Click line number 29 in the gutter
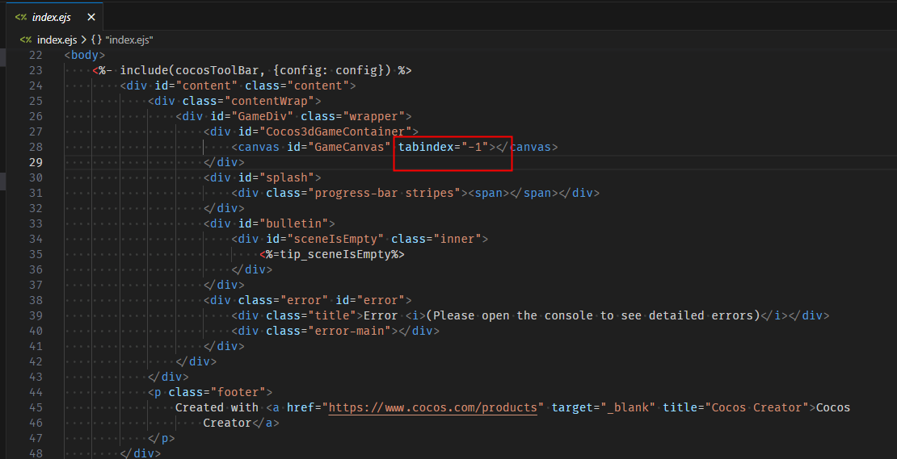This screenshot has height=459, width=897. pos(35,162)
